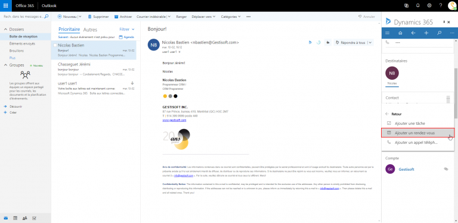Select Prioritaire inbox tab
This screenshot has height=223, width=458.
point(69,29)
